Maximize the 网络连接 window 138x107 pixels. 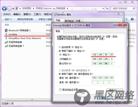tap(125, 2)
